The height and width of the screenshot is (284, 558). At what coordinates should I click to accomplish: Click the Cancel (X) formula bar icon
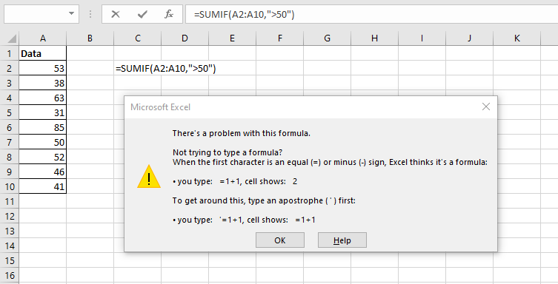click(x=116, y=14)
